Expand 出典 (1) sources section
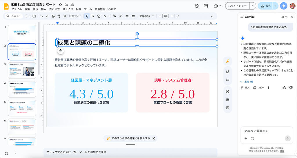Viewport: 297px width, 158px height. (x=247, y=82)
